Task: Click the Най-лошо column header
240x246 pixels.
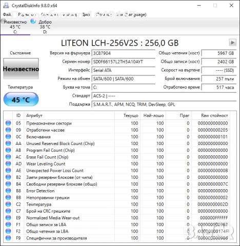Action: (153, 115)
